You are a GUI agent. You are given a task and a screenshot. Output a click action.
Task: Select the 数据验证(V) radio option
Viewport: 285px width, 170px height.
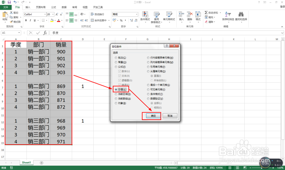pos(148,99)
